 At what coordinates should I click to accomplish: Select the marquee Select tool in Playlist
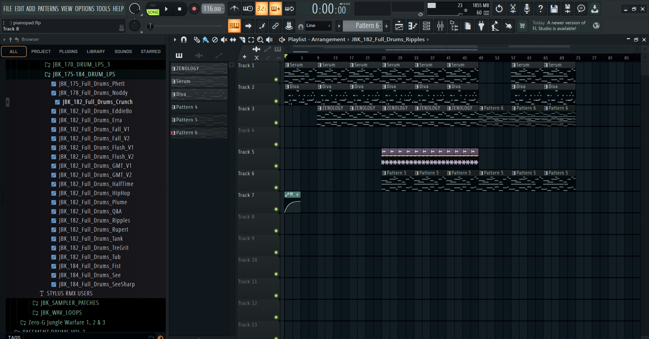coord(251,40)
